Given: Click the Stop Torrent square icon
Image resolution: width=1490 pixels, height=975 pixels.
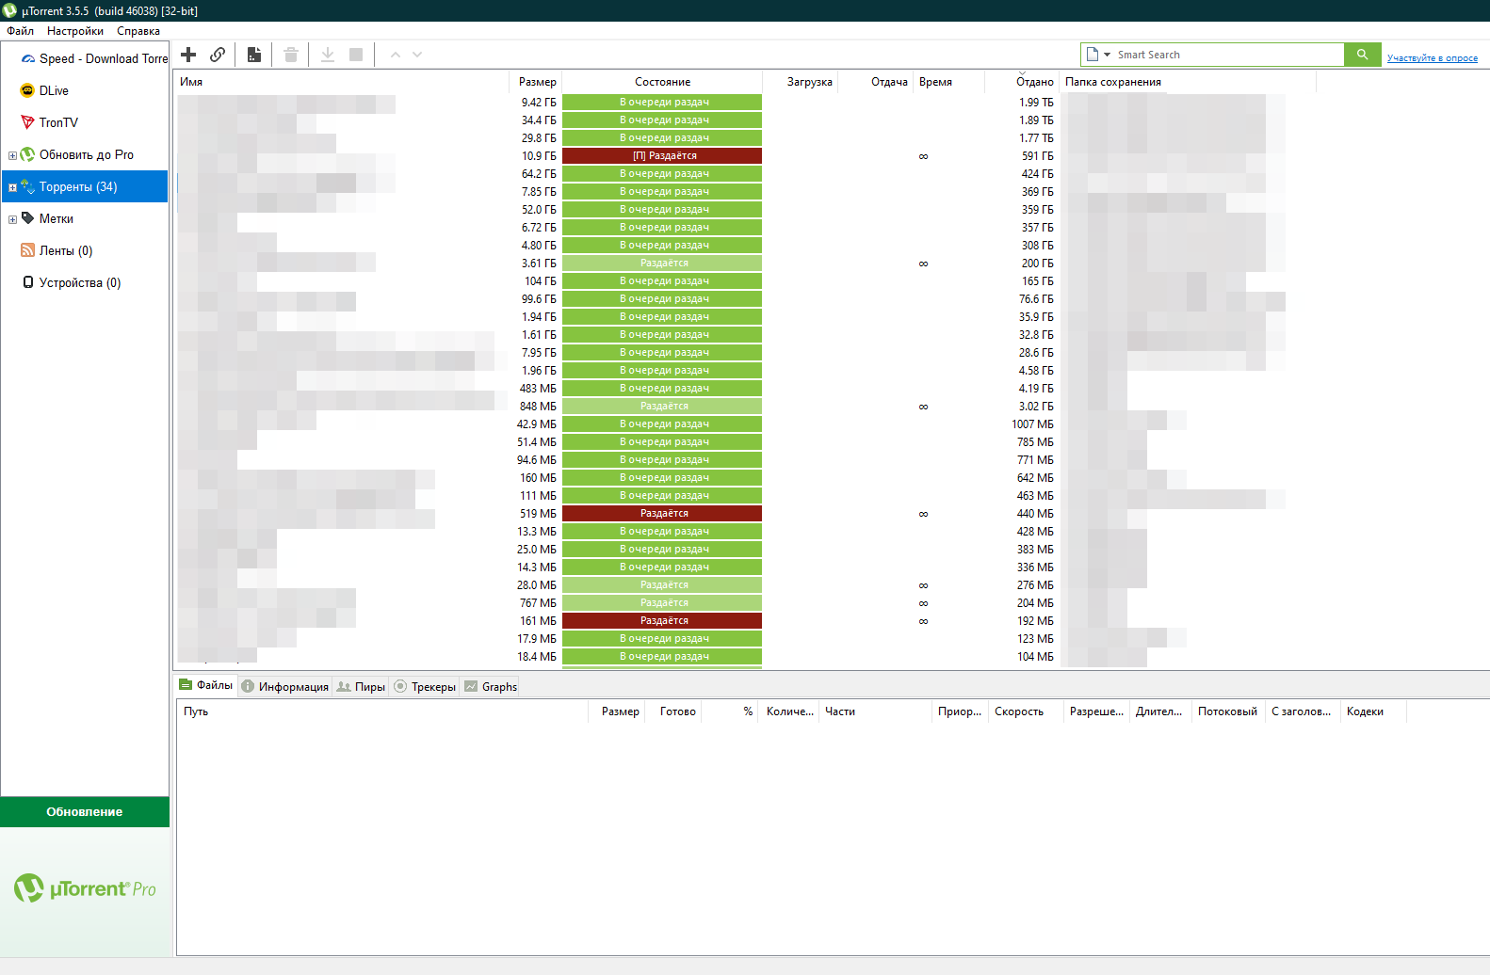Looking at the screenshot, I should [x=356, y=55].
